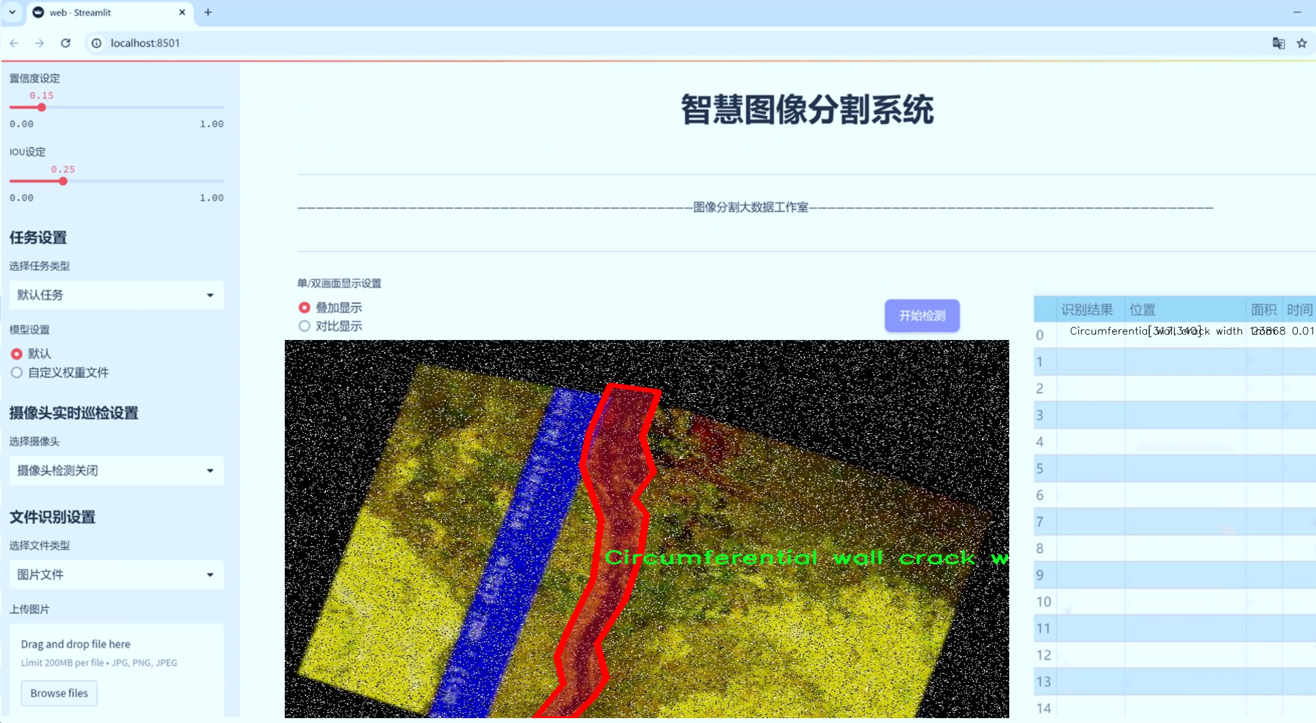Click the browser forward arrow icon
1316x723 pixels.
pos(40,43)
